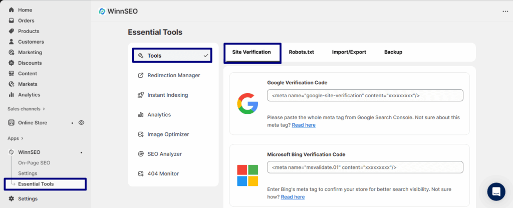
Task: Click the Markets globe icon
Action: tap(12, 84)
